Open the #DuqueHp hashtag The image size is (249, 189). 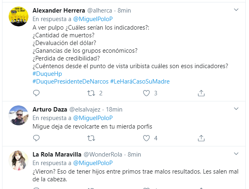click(47, 74)
